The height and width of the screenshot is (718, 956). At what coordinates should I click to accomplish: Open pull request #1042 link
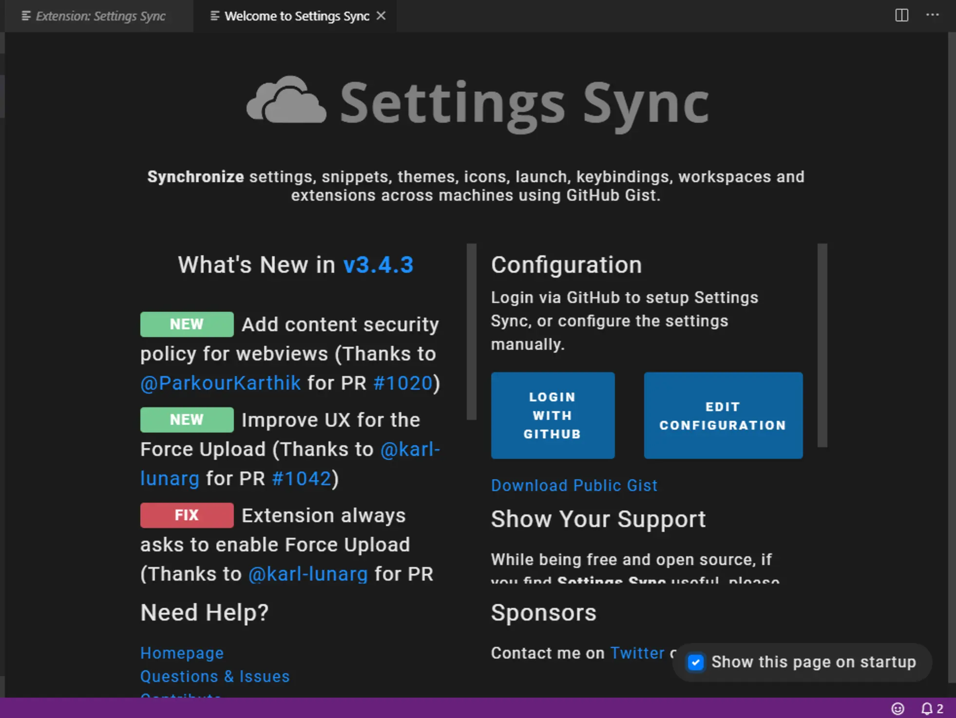(302, 478)
